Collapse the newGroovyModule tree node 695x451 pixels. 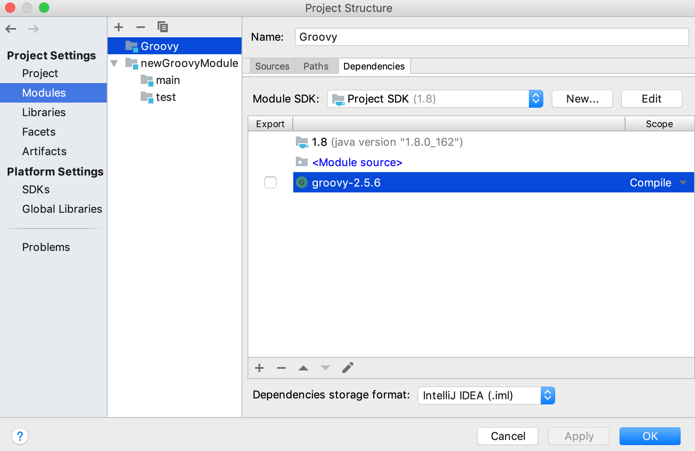point(114,64)
